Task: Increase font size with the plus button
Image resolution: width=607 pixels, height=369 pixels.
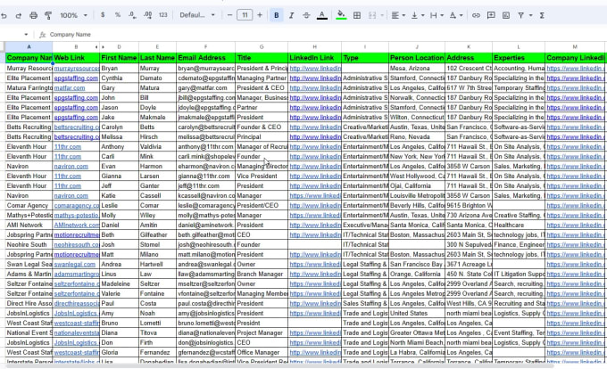Action: point(260,15)
